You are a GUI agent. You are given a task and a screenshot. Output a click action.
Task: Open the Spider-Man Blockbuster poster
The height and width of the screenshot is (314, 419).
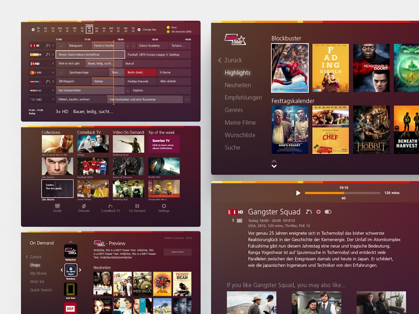point(290,68)
